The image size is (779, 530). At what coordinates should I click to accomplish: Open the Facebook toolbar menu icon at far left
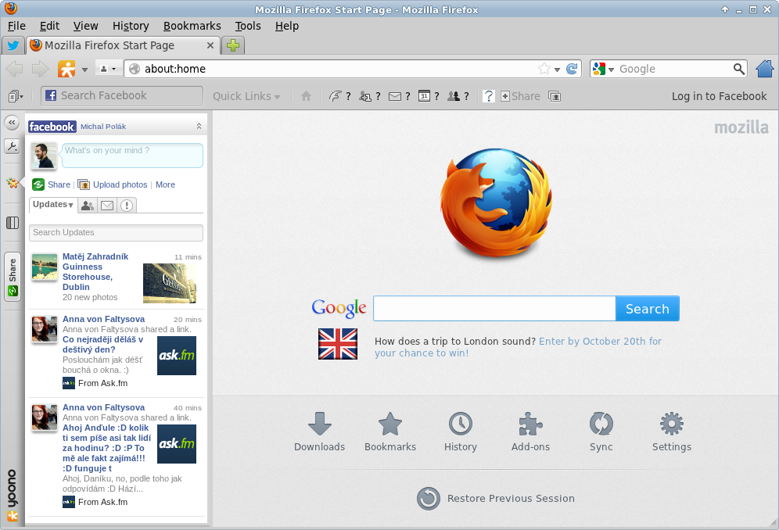pos(16,96)
